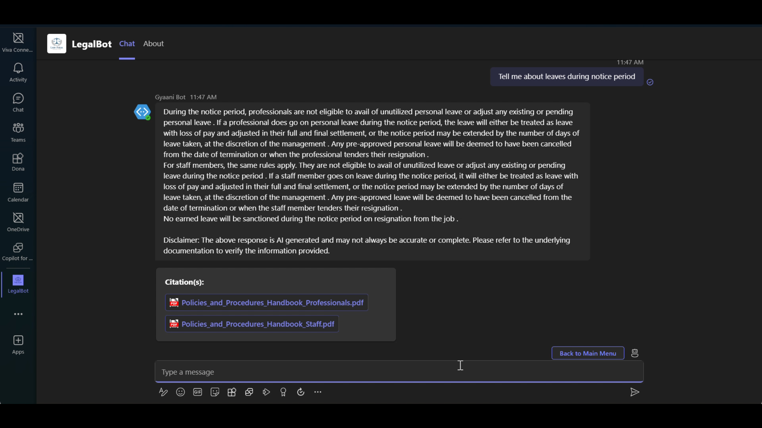
Task: Open Viva Connections in the sidebar
Action: (x=18, y=43)
